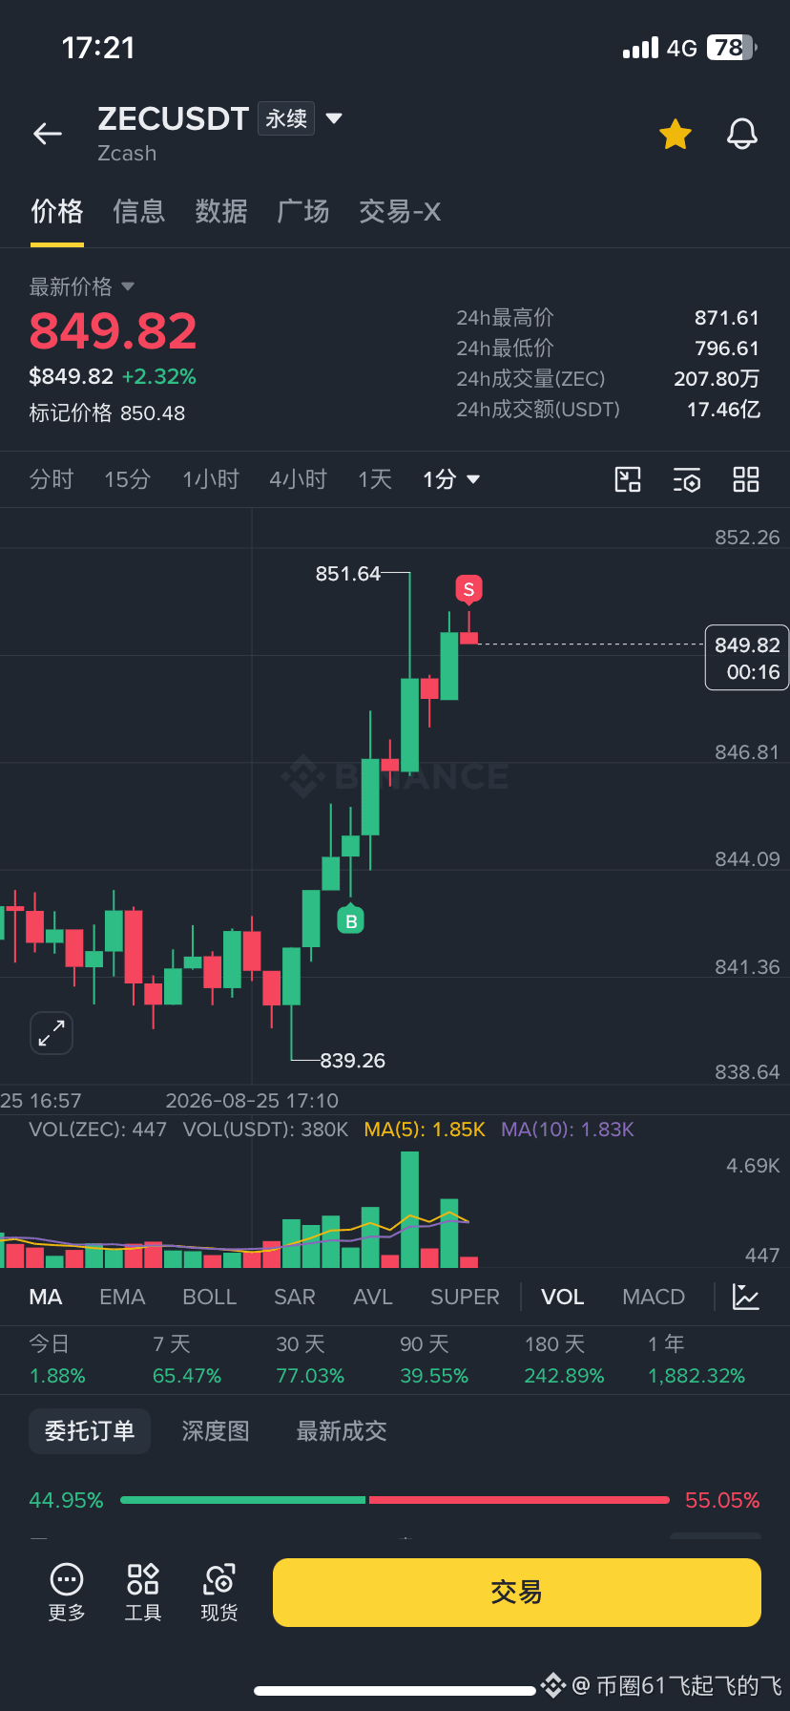Toggle the MA indicator
The image size is (790, 1711).
(46, 1297)
